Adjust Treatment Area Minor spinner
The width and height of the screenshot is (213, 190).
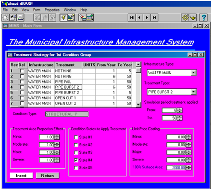tap(57, 137)
